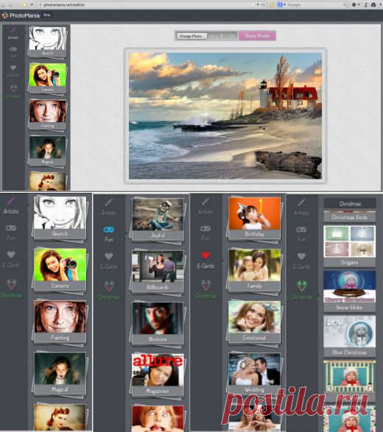
Task: Click the green Christmas reindeer icon beside Snow Globe
Action: [x=302, y=286]
